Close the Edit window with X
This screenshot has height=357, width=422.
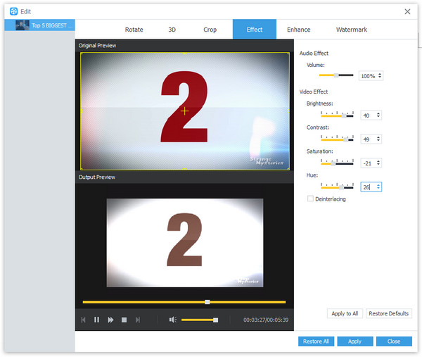pyautogui.click(x=407, y=11)
